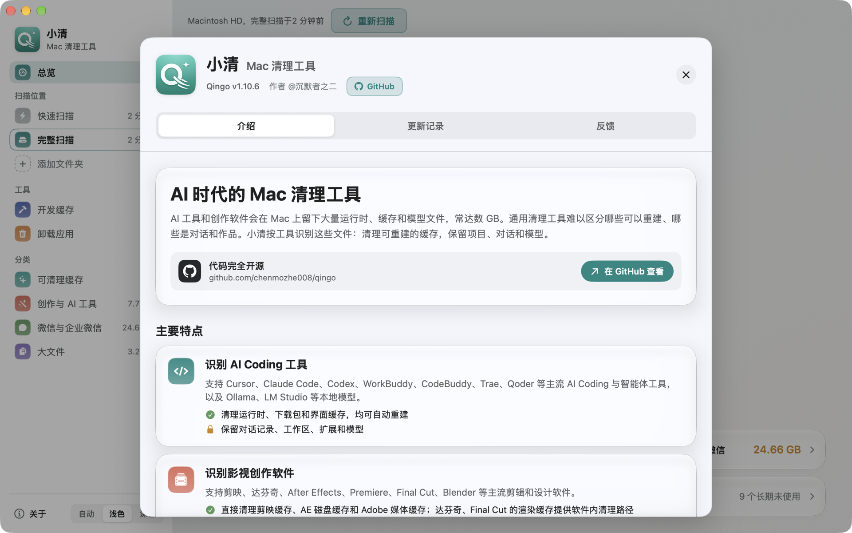Screen dimensions: 852x533
Task: Click the macOS green zoom window button
Action: coord(41,11)
